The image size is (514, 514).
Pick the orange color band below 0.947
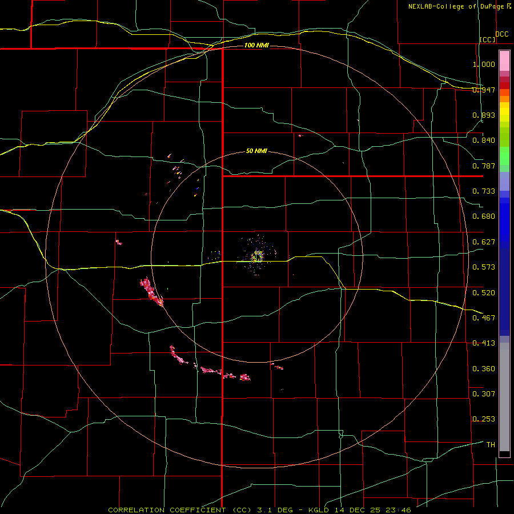504,99
